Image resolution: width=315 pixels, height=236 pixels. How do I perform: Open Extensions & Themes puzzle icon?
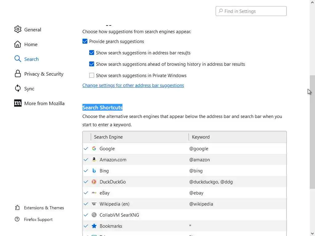click(18, 208)
